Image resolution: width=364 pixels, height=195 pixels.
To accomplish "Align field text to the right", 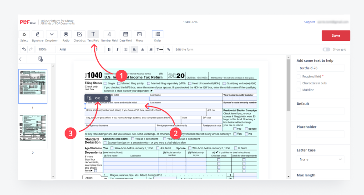I will 151,49.
